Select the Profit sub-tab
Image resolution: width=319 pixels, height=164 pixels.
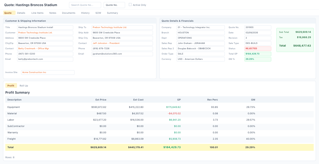[11, 86]
